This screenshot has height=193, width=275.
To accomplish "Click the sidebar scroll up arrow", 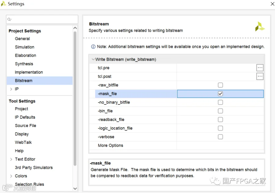I will 75,28.
